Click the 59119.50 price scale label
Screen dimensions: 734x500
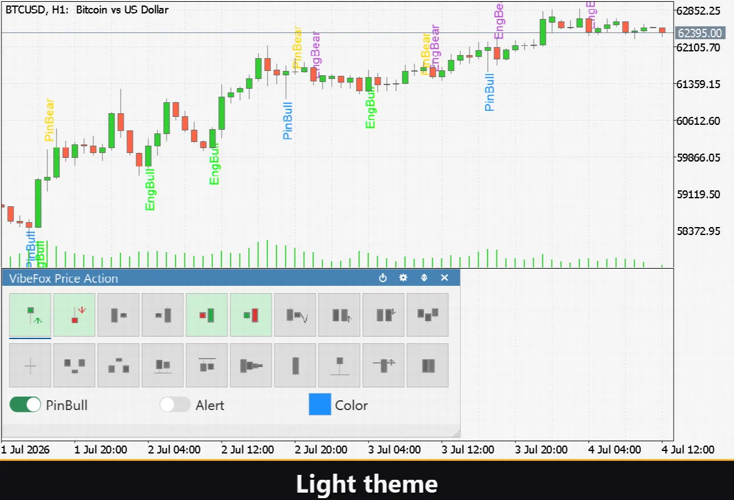click(x=699, y=195)
